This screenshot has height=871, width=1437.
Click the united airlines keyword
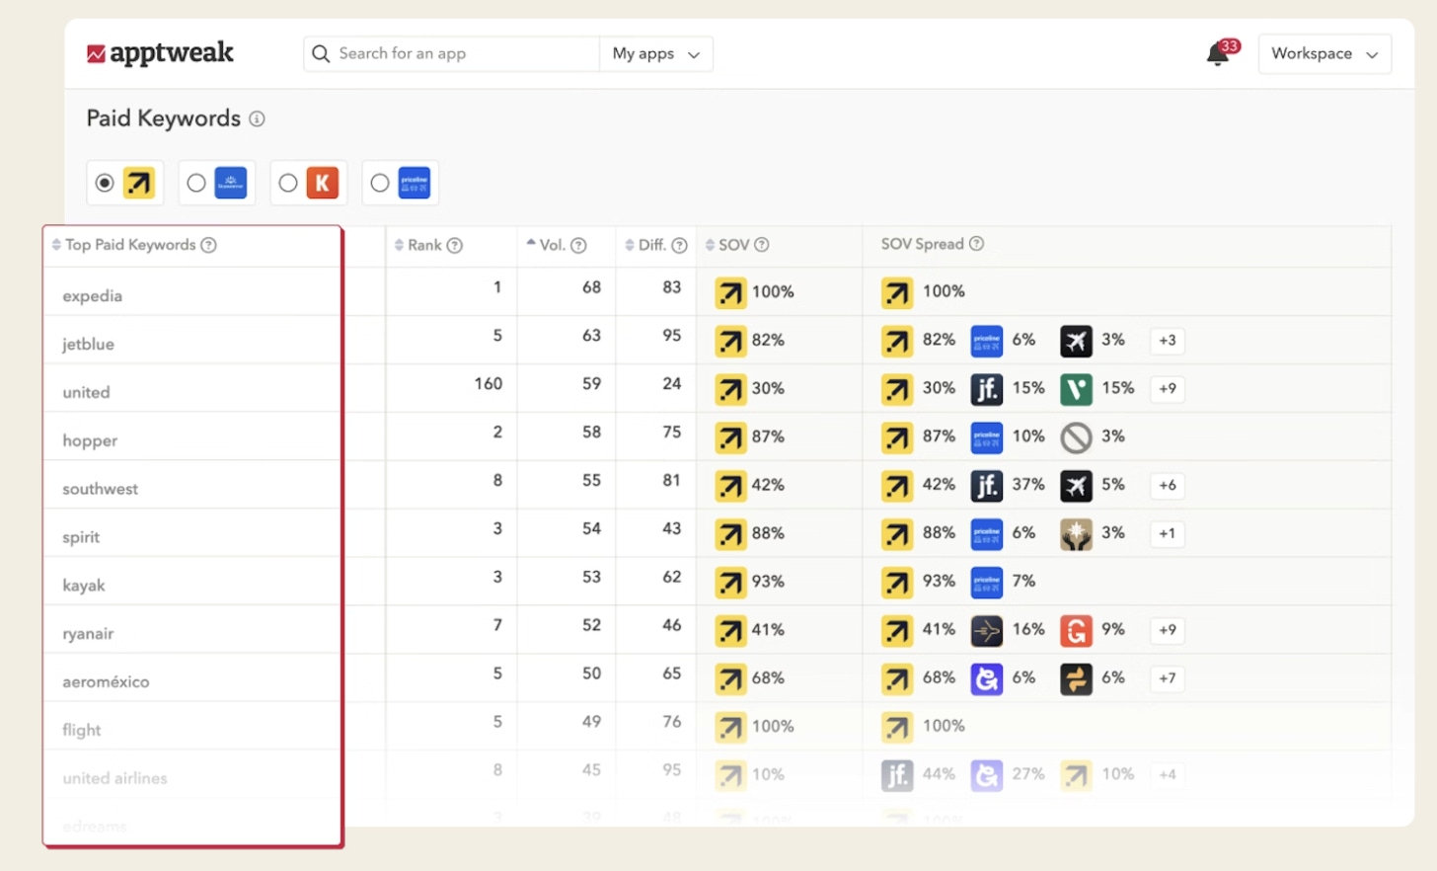coord(115,779)
